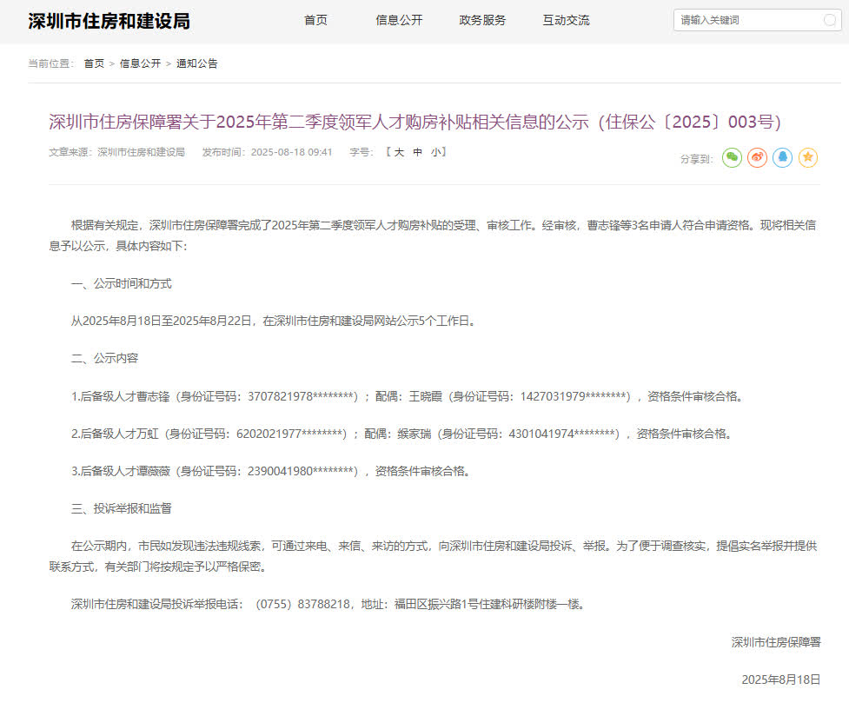Click the article title ending 003号
This screenshot has height=716, width=849.
(x=415, y=122)
